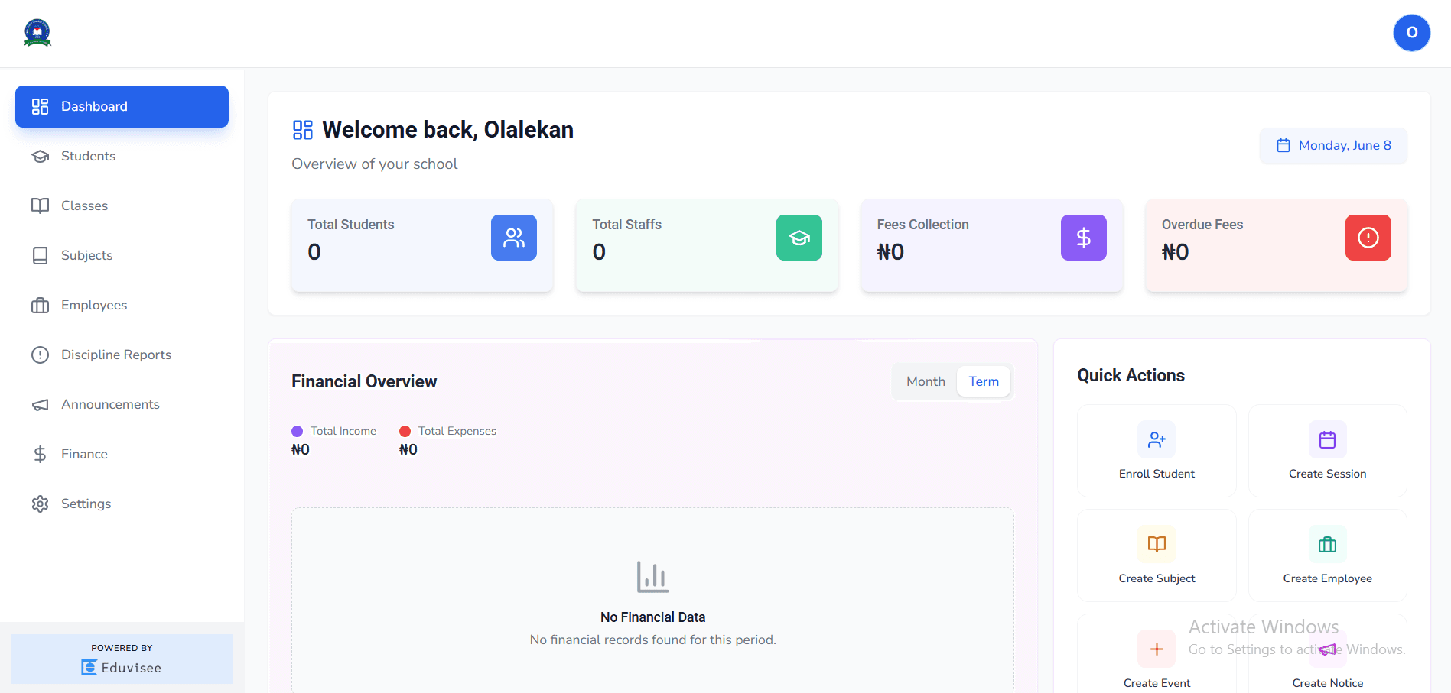Click the Total Expenses legend label
This screenshot has height=693, width=1451.
point(457,431)
